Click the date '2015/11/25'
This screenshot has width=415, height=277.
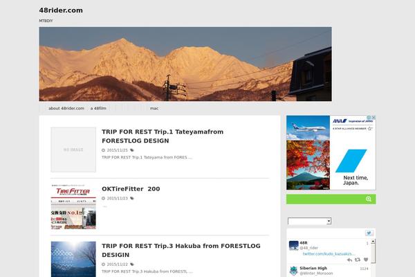click(x=118, y=150)
